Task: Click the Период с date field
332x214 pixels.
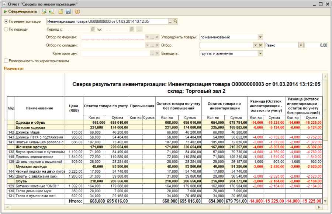Action: 78,29
